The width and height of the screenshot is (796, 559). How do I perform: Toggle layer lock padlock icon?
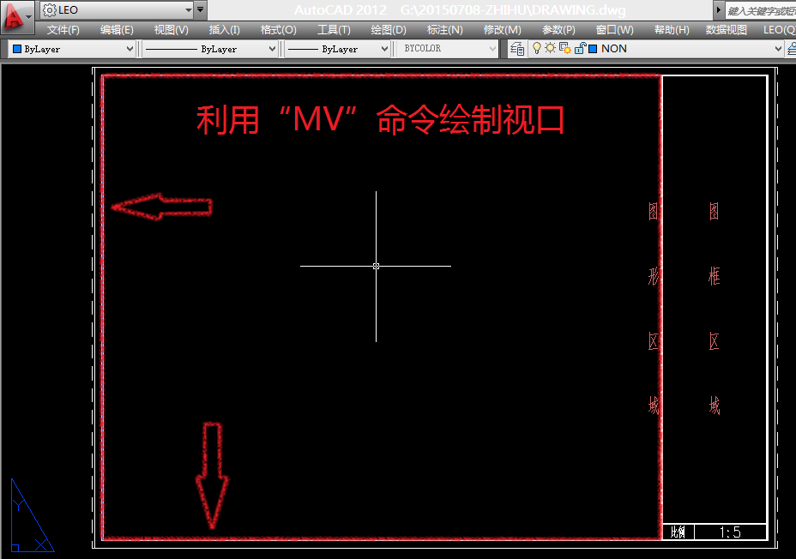(x=579, y=49)
